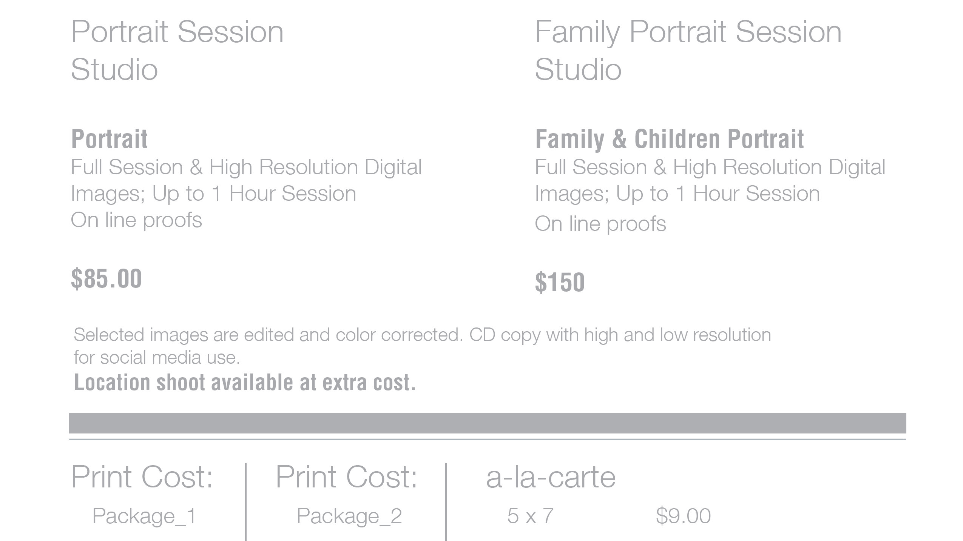Click "On line proofs" under Portrait
Viewport: 963px width, 541px height.
click(136, 220)
